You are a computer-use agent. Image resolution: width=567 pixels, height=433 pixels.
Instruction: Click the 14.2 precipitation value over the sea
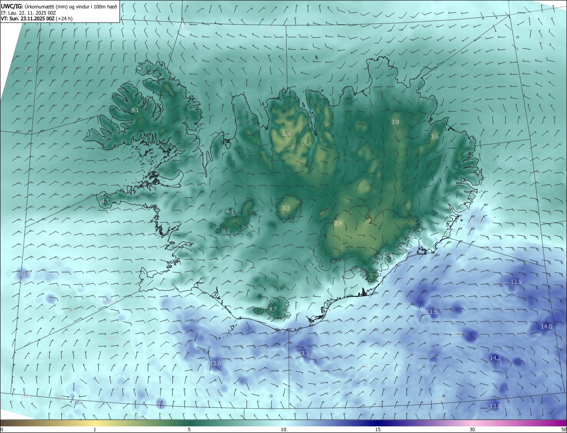click(x=495, y=358)
